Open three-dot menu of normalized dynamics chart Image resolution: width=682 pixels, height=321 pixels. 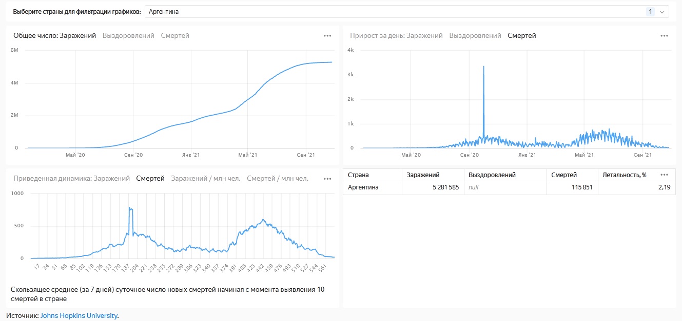click(x=327, y=179)
